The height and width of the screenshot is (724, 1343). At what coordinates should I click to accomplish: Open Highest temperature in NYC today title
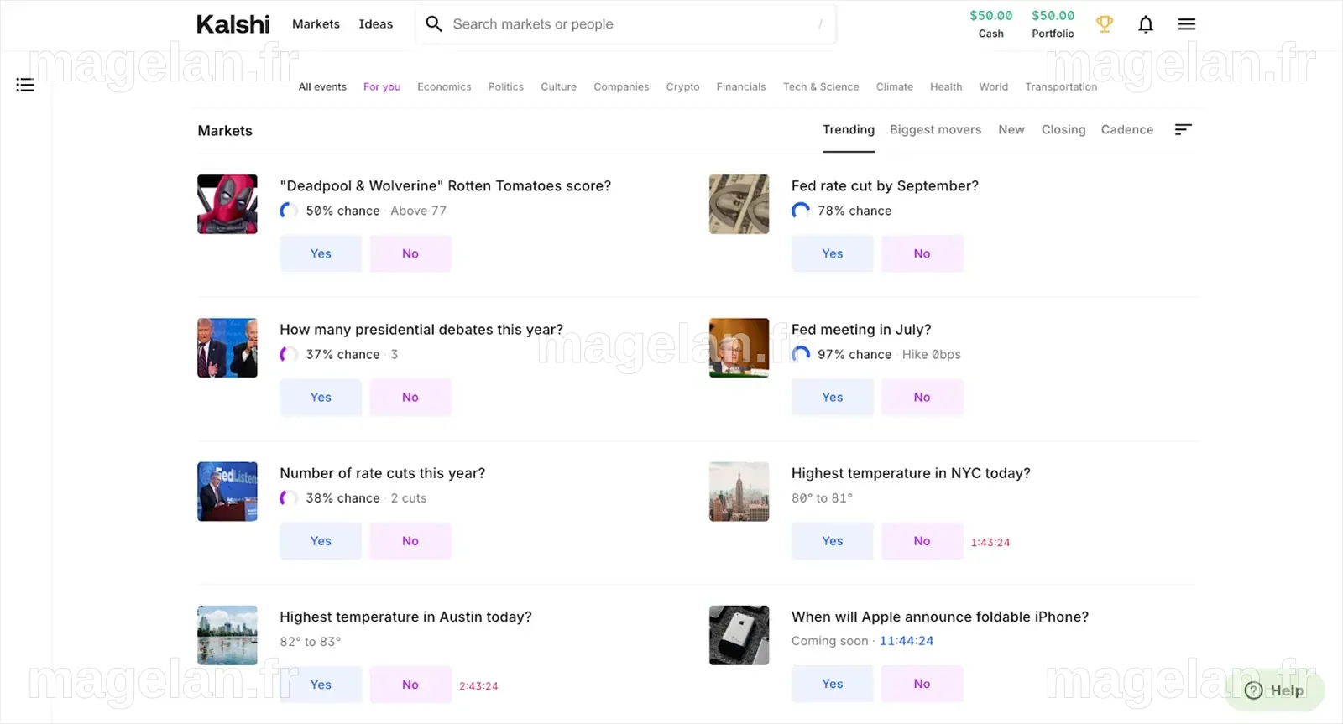911,473
